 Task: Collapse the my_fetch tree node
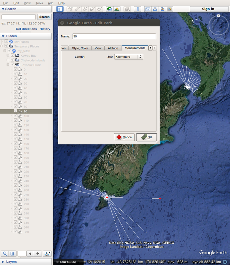(5, 51)
